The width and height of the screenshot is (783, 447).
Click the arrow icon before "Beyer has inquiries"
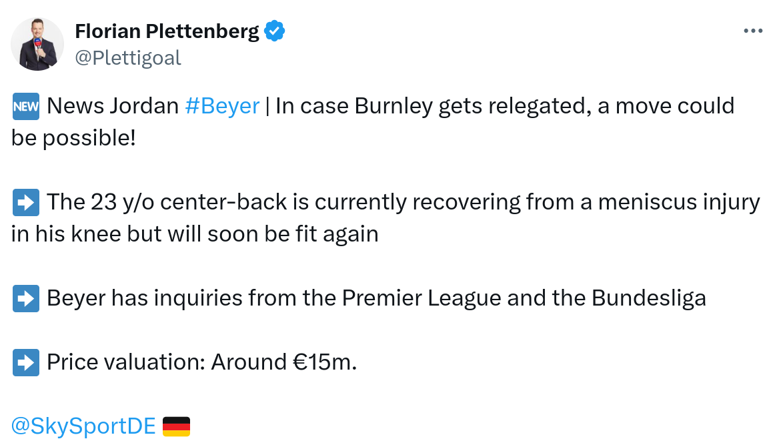tap(26, 298)
